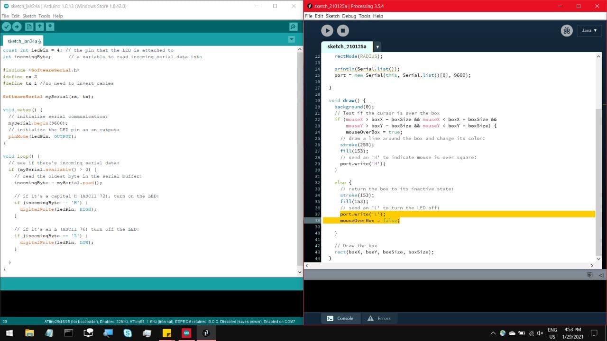Image resolution: width=607 pixels, height=341 pixels.
Task: Click the OneDrive cloud tray icon
Action: [x=512, y=333]
